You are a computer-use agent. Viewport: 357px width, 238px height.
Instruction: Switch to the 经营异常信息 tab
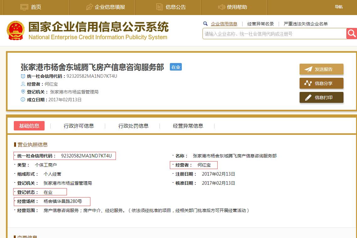coord(188,126)
